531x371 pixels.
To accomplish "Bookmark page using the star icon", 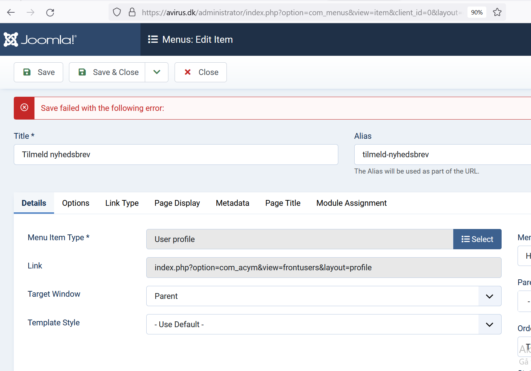I will (497, 12).
